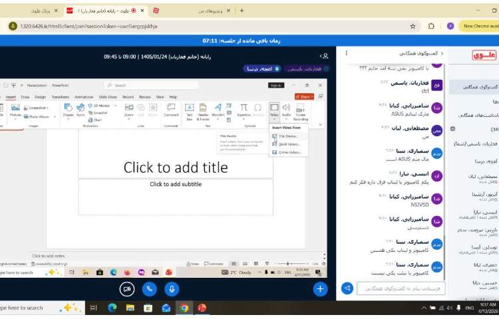Click Task View icon on the taskbar
The image size is (499, 319).
pyautogui.click(x=93, y=308)
